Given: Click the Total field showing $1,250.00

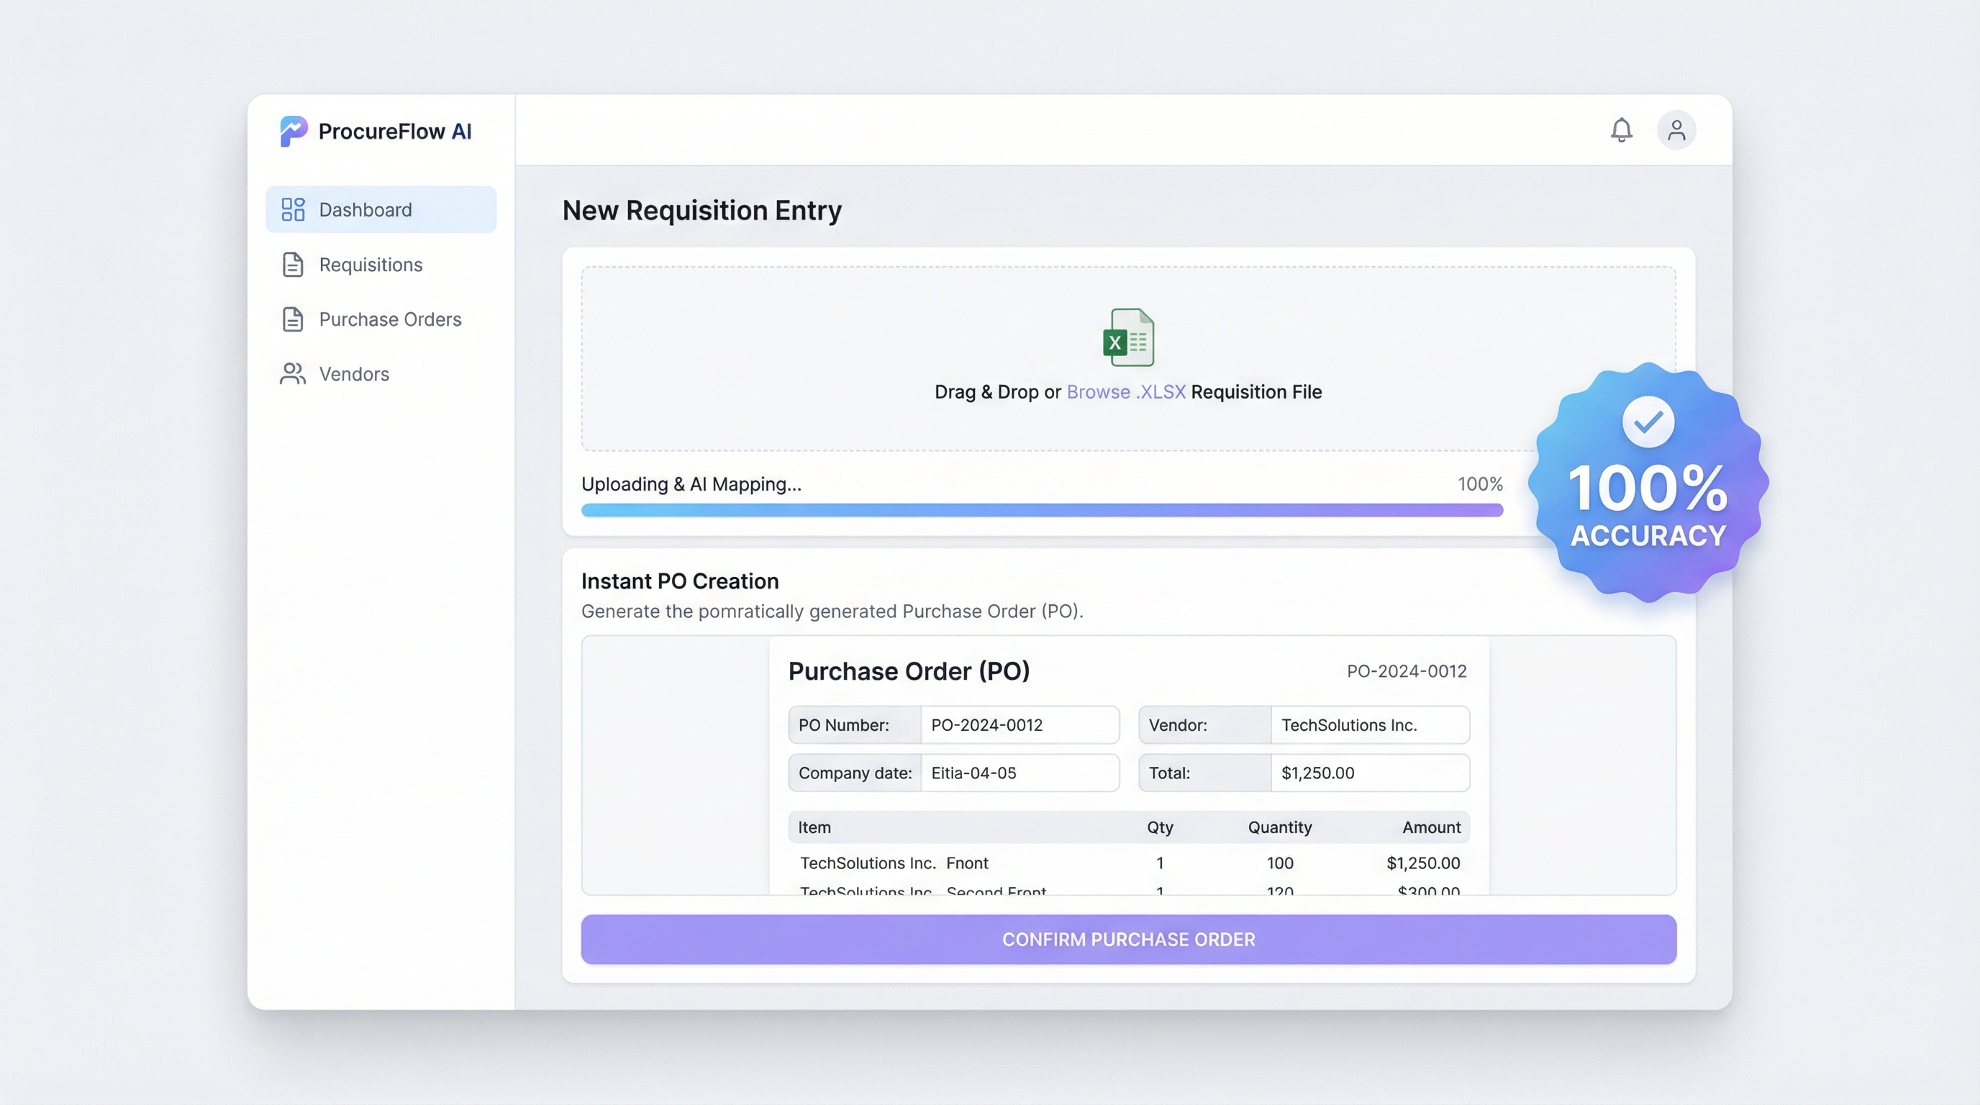Looking at the screenshot, I should click(1369, 773).
